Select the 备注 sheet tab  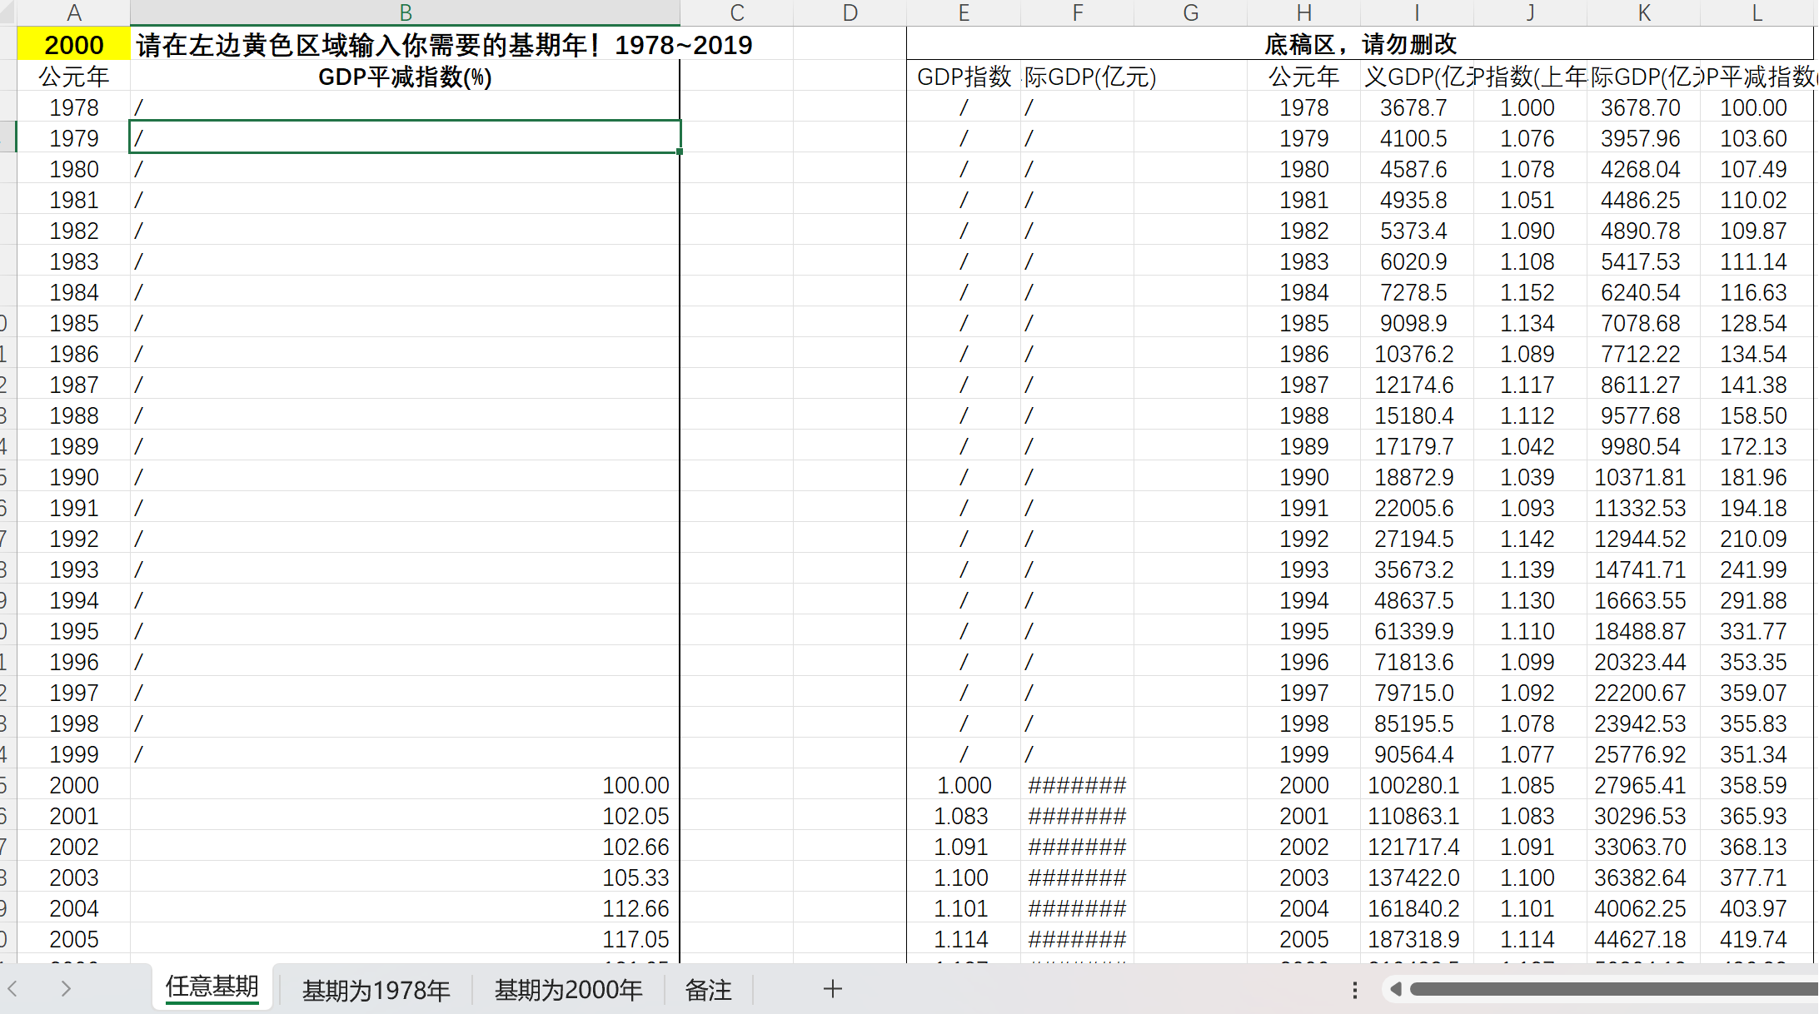click(708, 990)
